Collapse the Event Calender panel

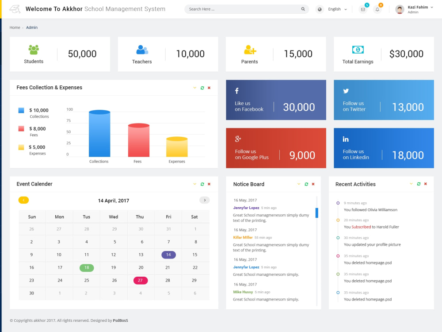tap(195, 184)
